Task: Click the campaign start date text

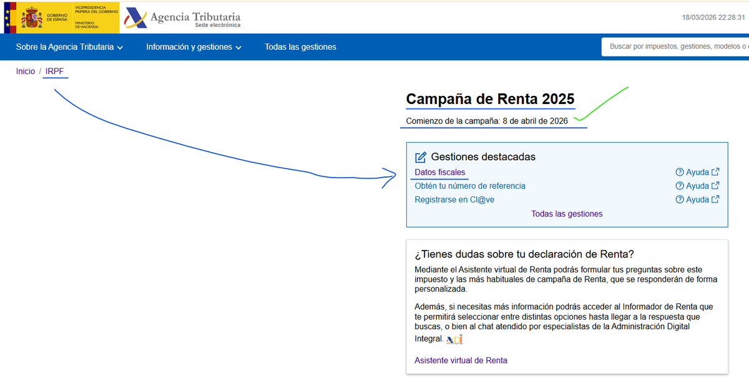Action: click(x=487, y=121)
